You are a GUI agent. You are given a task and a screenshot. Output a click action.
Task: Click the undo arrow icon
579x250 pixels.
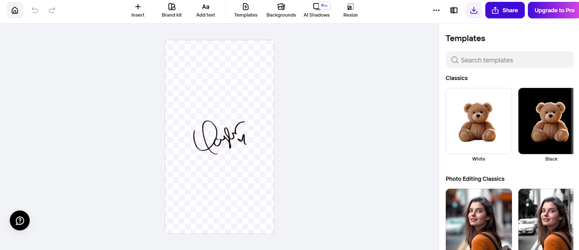35,10
